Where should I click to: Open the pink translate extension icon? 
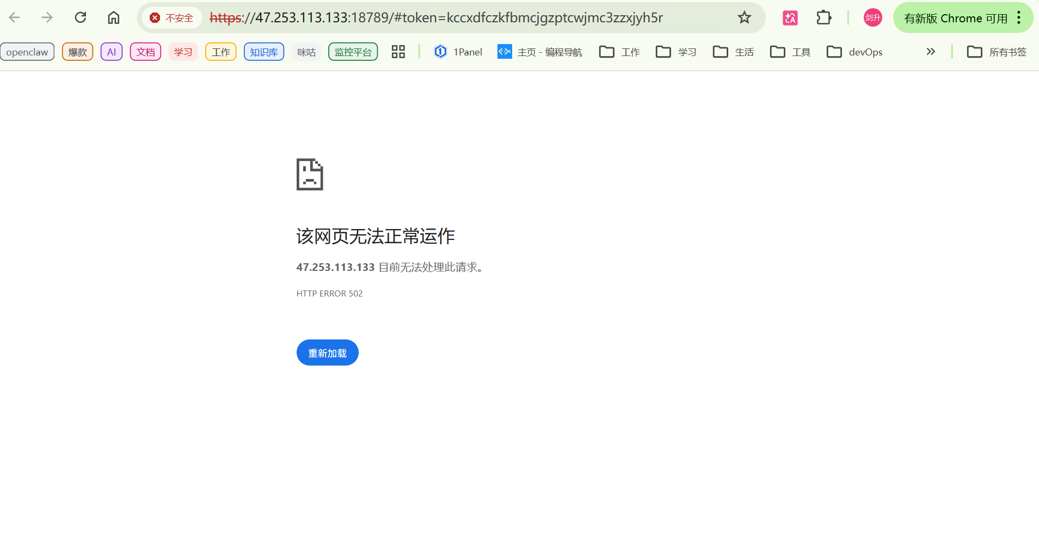[x=790, y=18]
